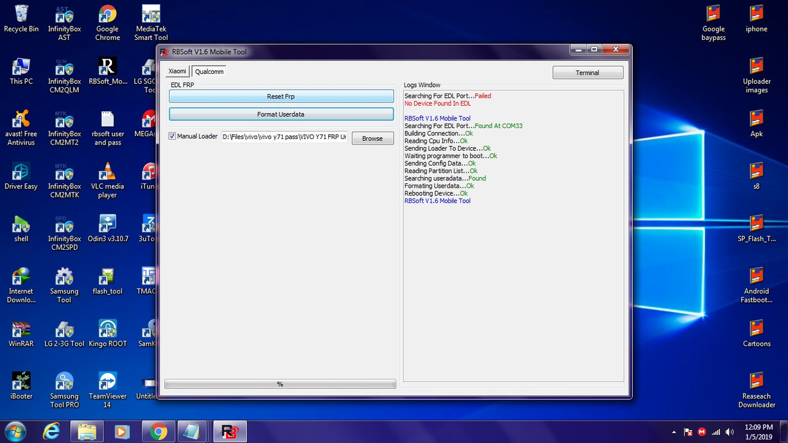Open RBSoft_Mo... desktop shortcut
The height and width of the screenshot is (443, 788).
[108, 71]
